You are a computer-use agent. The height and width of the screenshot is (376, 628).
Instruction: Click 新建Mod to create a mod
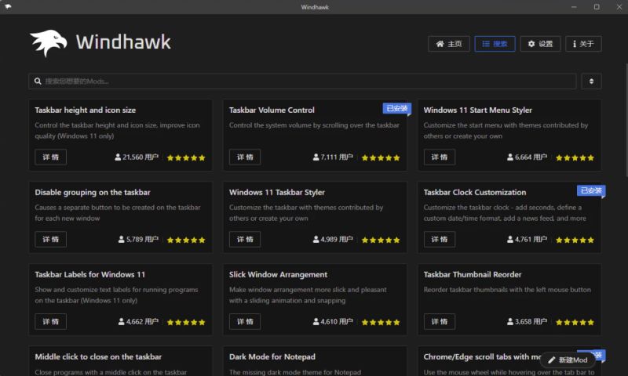567,360
